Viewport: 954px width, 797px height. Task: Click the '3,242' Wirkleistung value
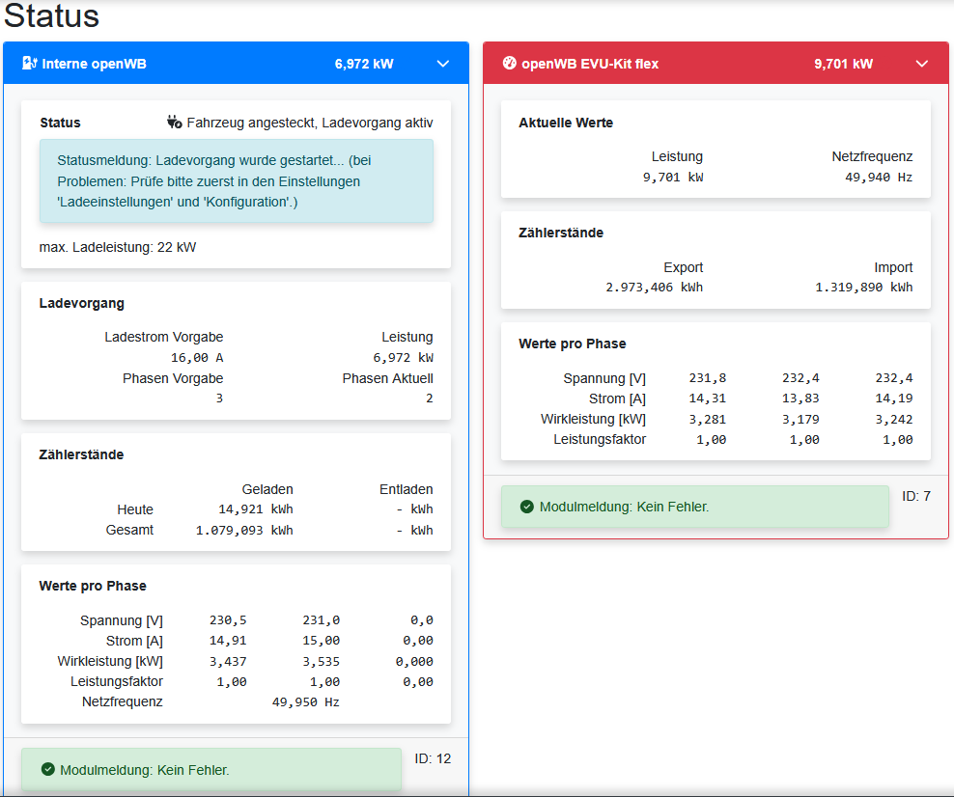tap(894, 420)
